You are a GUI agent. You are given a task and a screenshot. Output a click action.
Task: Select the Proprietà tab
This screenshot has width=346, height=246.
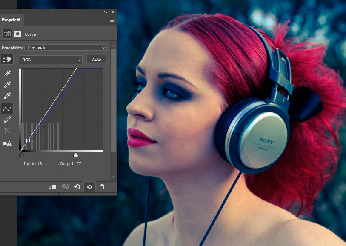(x=11, y=20)
